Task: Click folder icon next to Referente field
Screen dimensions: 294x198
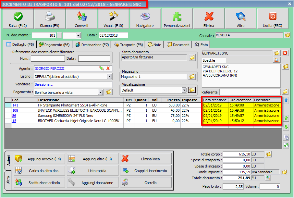Action: click(x=285, y=92)
